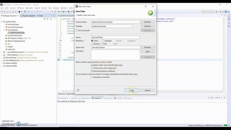Screen dimensions: 231x130
Task: Expand the cucumberframework project
Action: (2, 52)
